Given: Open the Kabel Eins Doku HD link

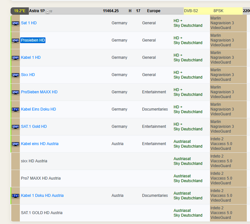Looking at the screenshot, I should (x=38, y=109).
